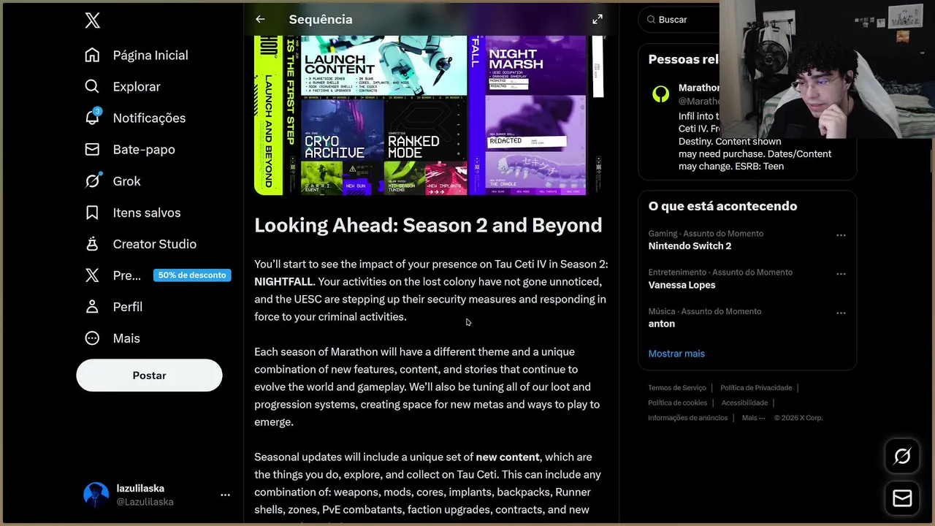This screenshot has height=526, width=935.
Task: Open Política de cookies link
Action: (677, 403)
